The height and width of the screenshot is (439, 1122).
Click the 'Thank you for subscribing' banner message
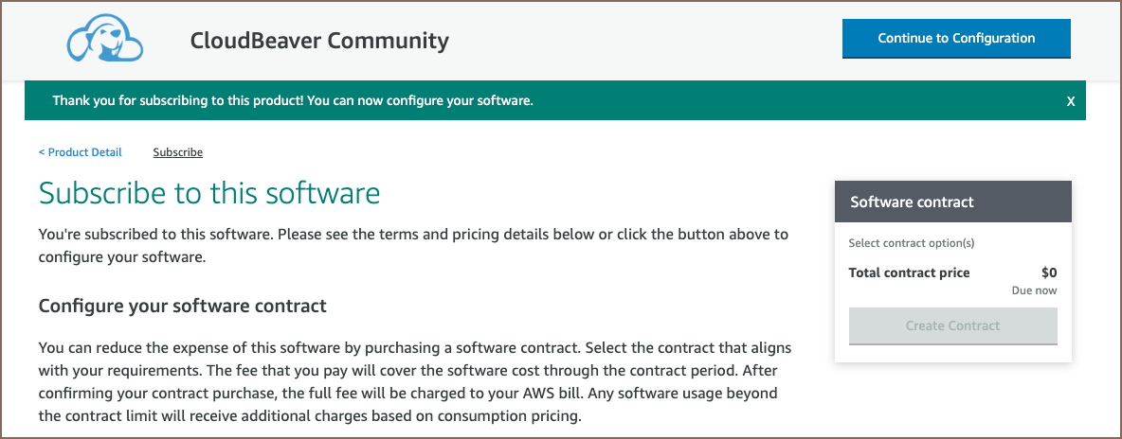click(x=293, y=100)
